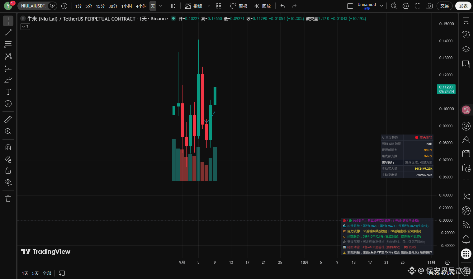Click the 交易 trade button

tap(445, 6)
